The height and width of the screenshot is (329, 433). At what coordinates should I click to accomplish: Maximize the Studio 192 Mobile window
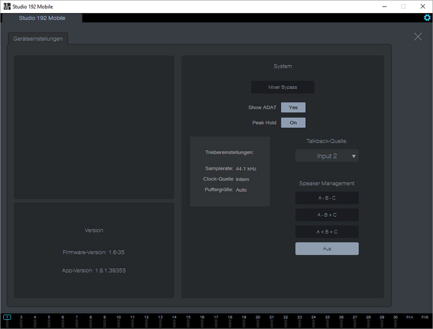tap(403, 7)
